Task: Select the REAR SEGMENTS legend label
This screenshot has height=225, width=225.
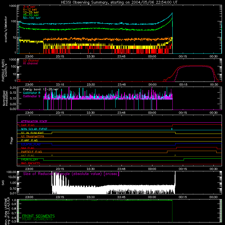Action: click(37, 219)
